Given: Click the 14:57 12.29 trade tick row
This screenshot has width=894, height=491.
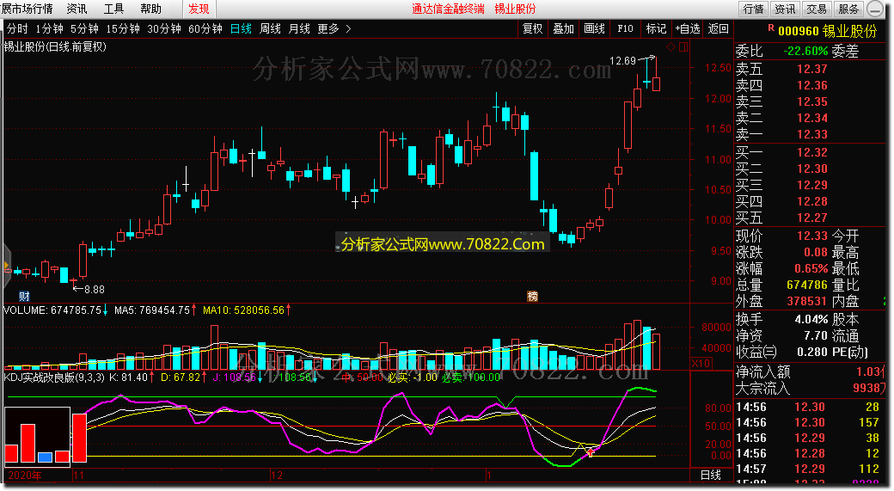Looking at the screenshot, I should (810, 469).
